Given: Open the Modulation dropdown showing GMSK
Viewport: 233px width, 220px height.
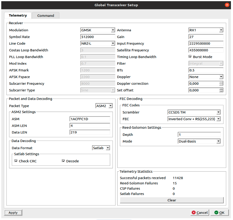Looking at the screenshot, I should (x=98, y=30).
